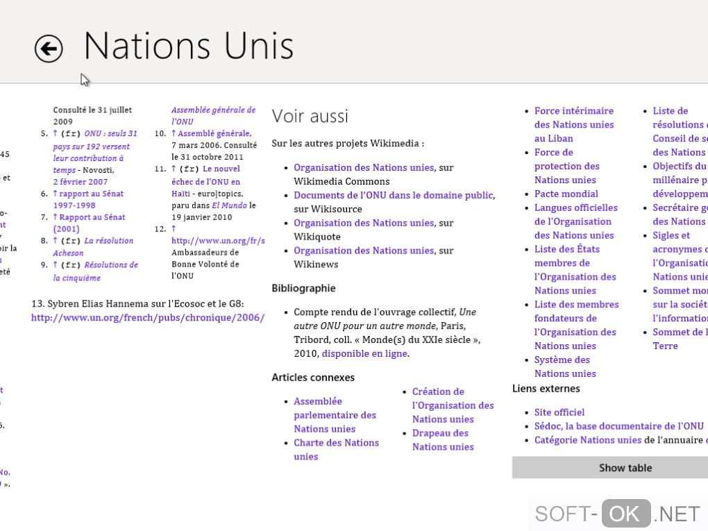708x531 pixels.
Task: Open the 'Pacte mondial' link
Action: pyautogui.click(x=566, y=194)
